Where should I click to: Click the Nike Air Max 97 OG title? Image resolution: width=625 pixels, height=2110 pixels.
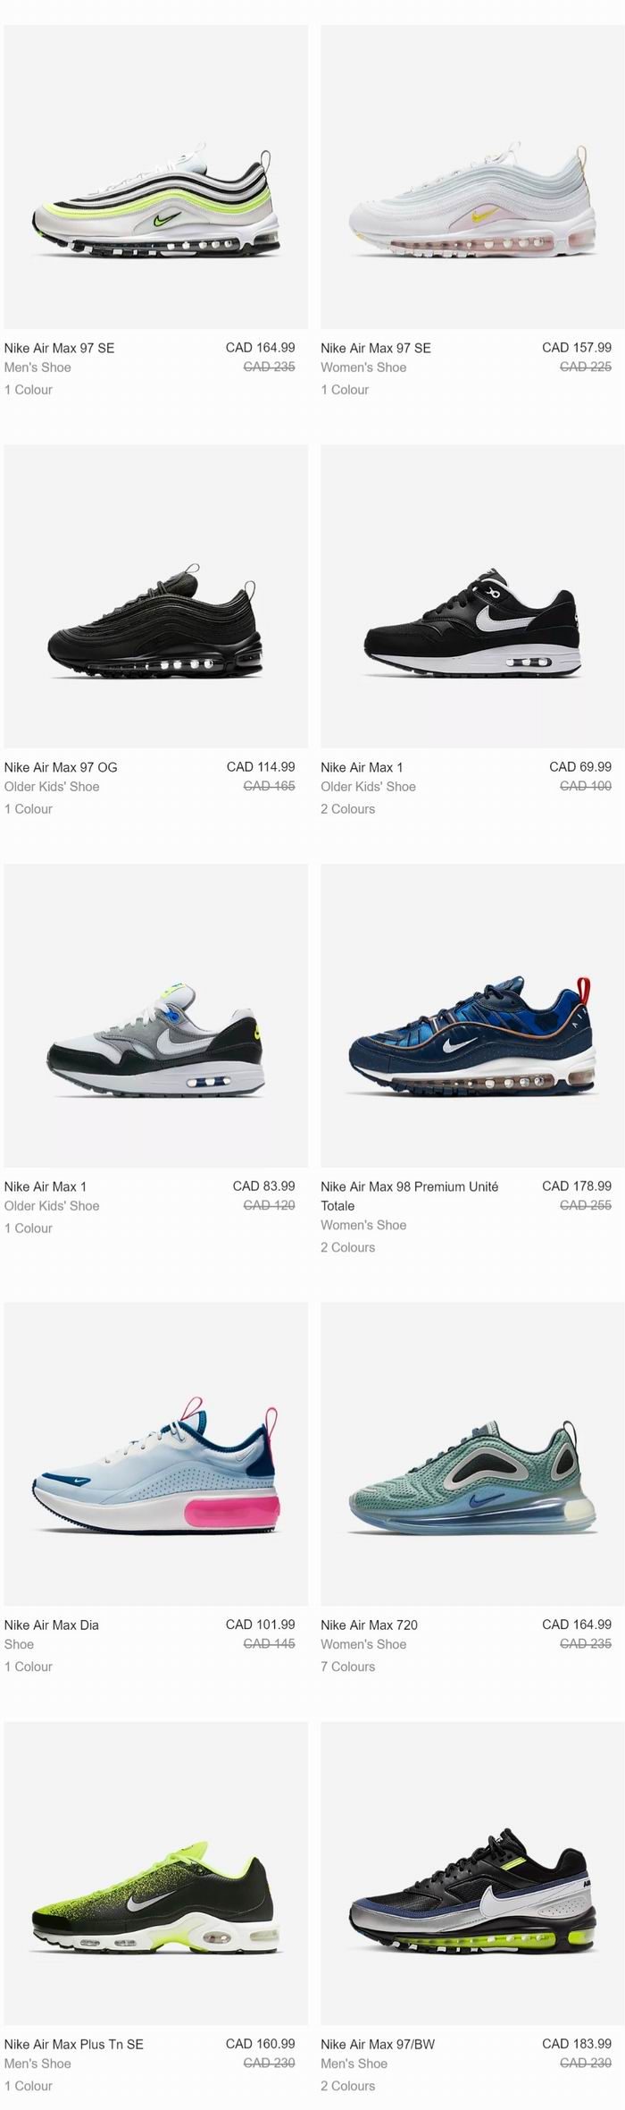tap(61, 767)
